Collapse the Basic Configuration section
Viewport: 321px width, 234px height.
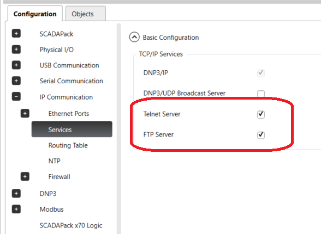click(134, 37)
